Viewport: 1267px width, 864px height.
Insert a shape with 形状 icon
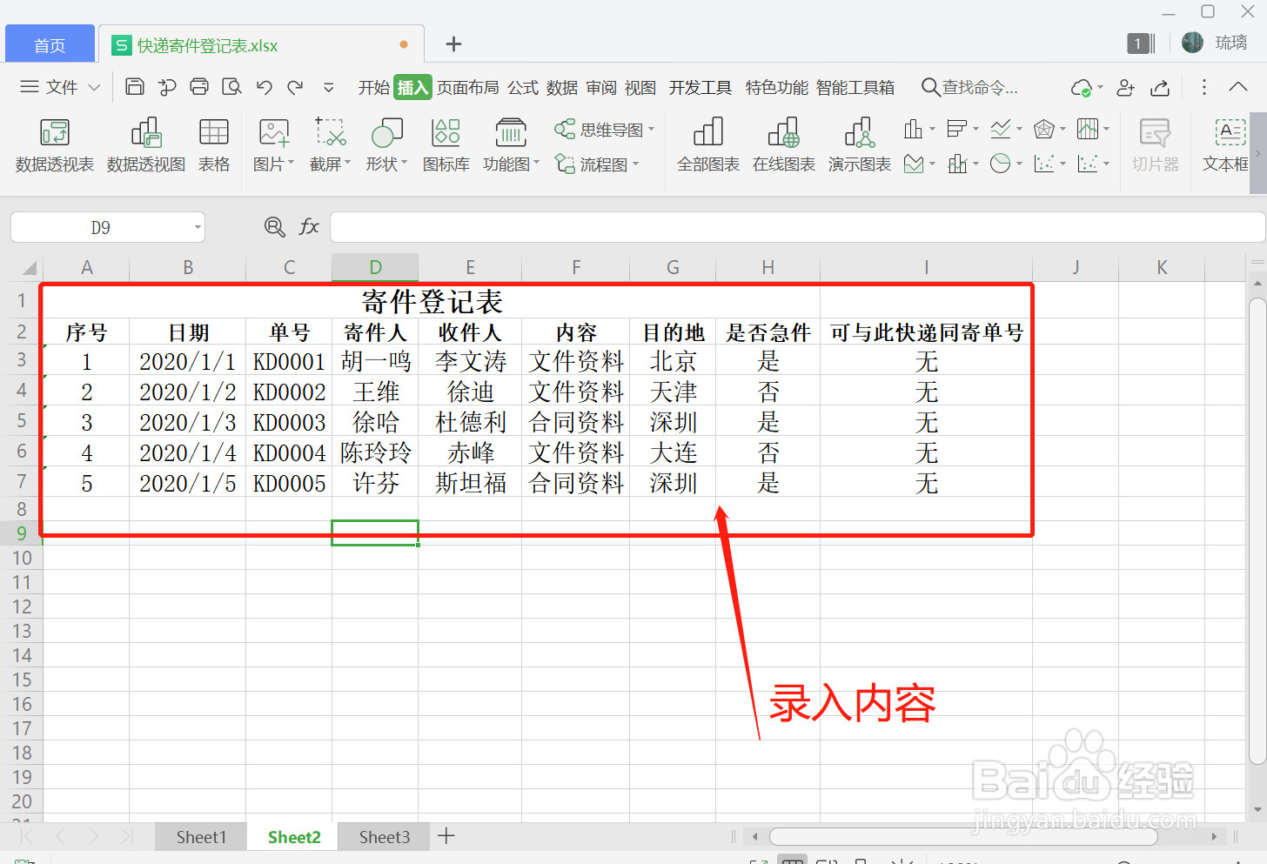(383, 144)
